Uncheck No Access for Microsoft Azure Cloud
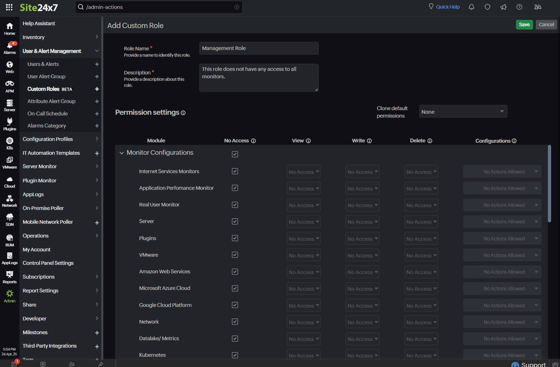The width and height of the screenshot is (560, 367). [235, 288]
